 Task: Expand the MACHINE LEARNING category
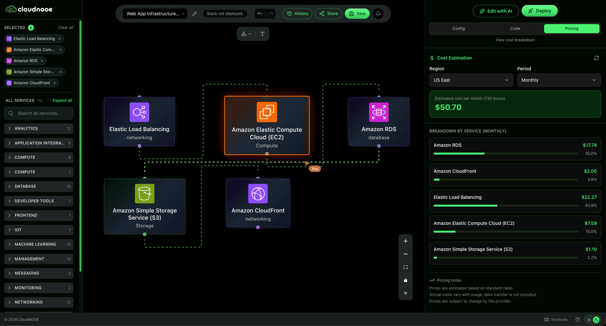[x=39, y=244]
